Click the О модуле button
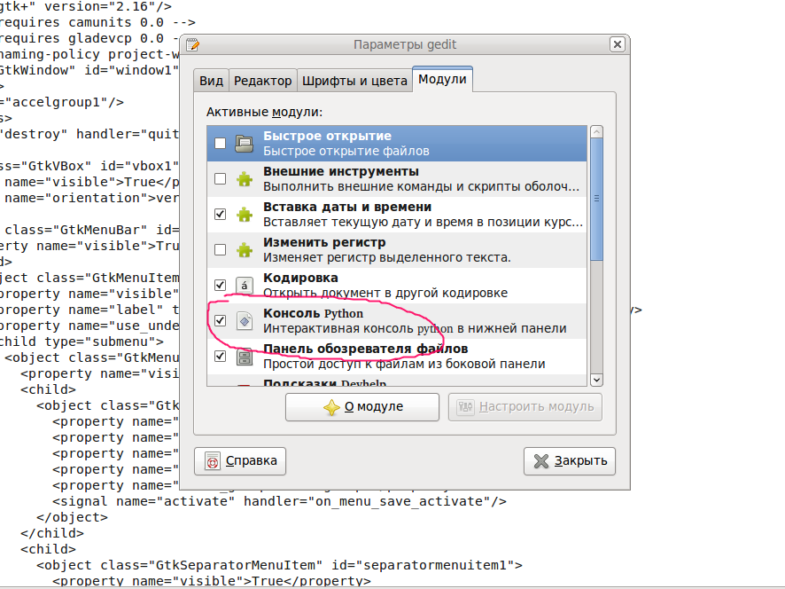 click(362, 406)
